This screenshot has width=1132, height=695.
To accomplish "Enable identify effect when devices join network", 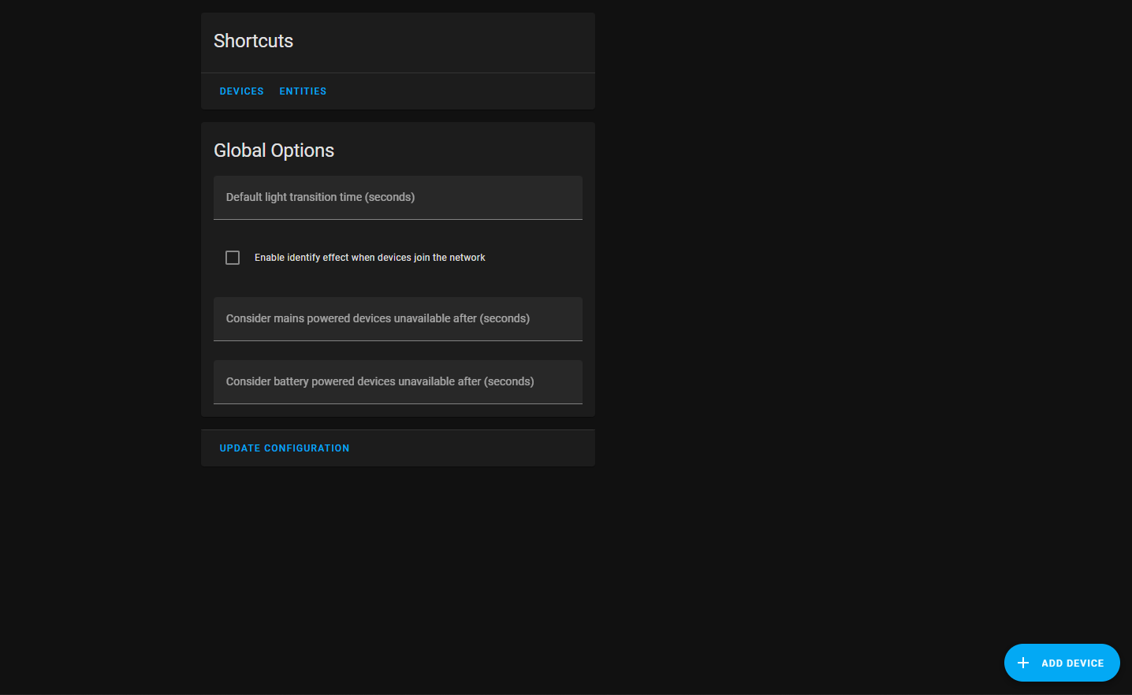I will pos(233,257).
